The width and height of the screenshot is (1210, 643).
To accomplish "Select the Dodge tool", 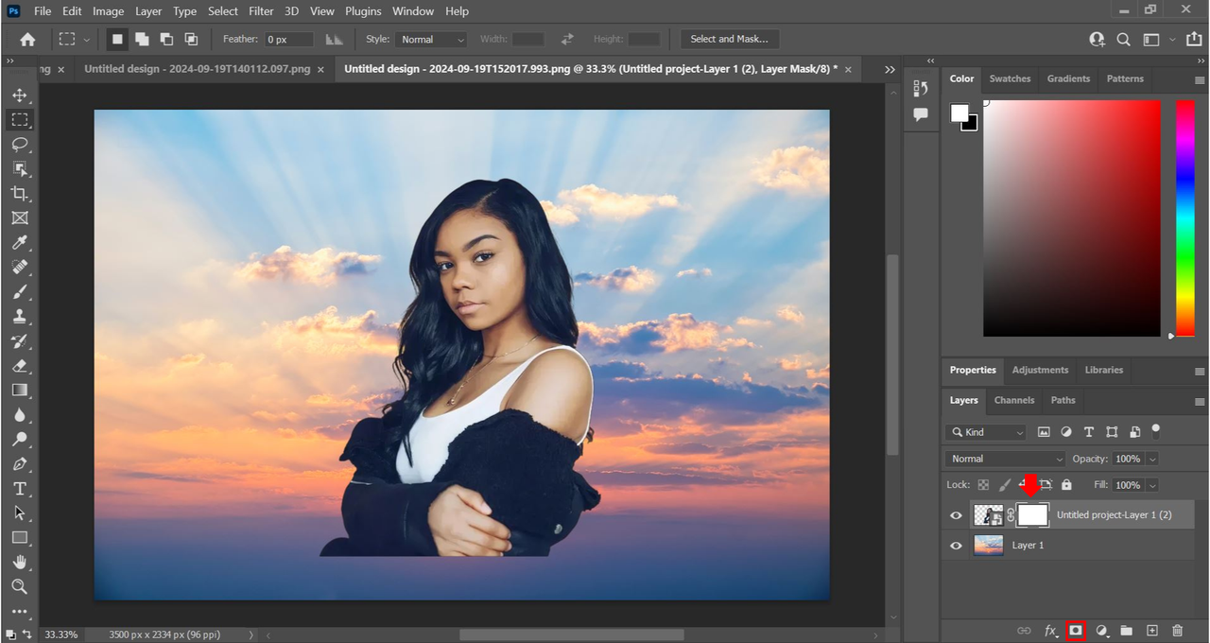I will [20, 440].
